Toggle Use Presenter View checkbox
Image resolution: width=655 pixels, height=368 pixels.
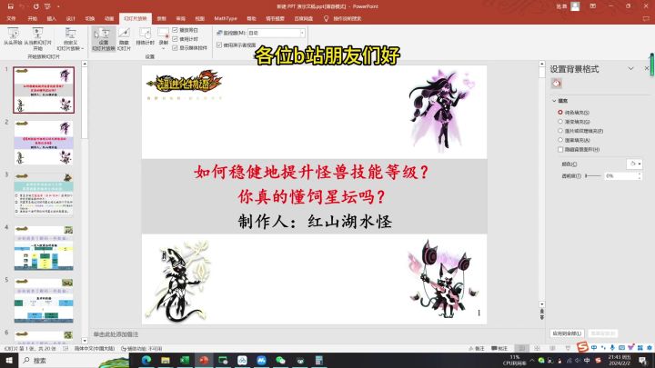[x=219, y=45]
